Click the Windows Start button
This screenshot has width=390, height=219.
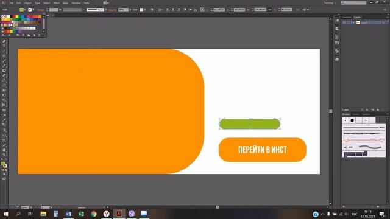5,214
